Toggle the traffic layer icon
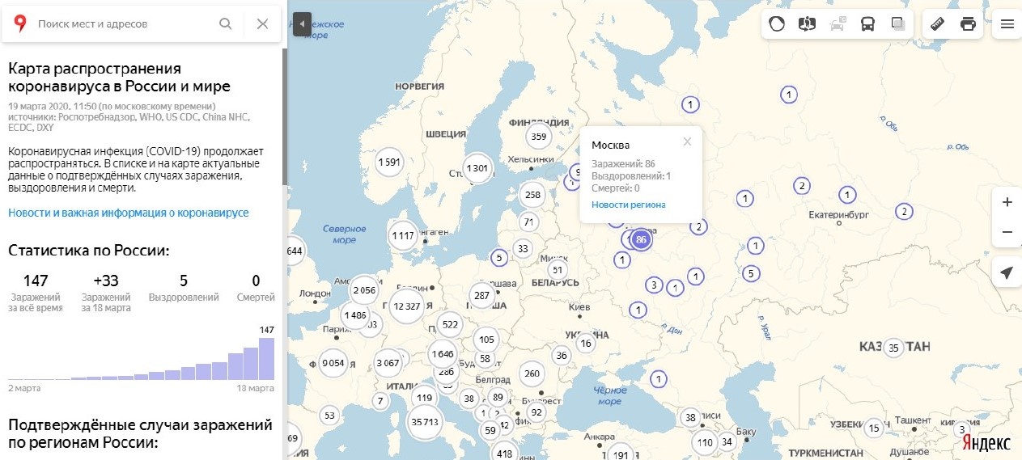 (x=777, y=23)
